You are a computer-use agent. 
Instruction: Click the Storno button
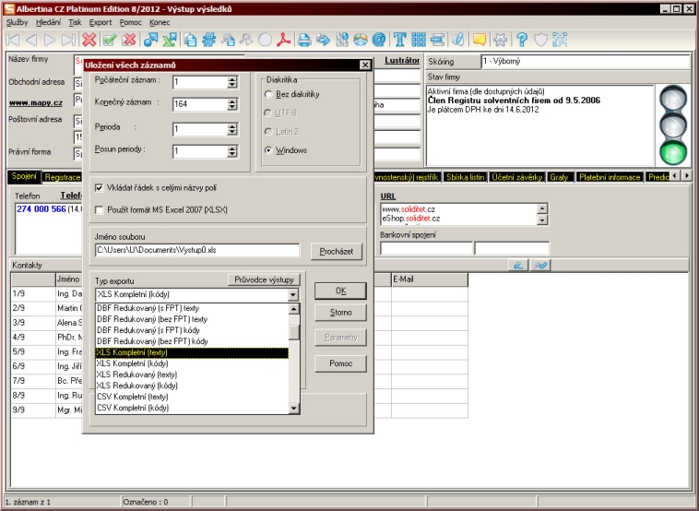[x=340, y=313]
